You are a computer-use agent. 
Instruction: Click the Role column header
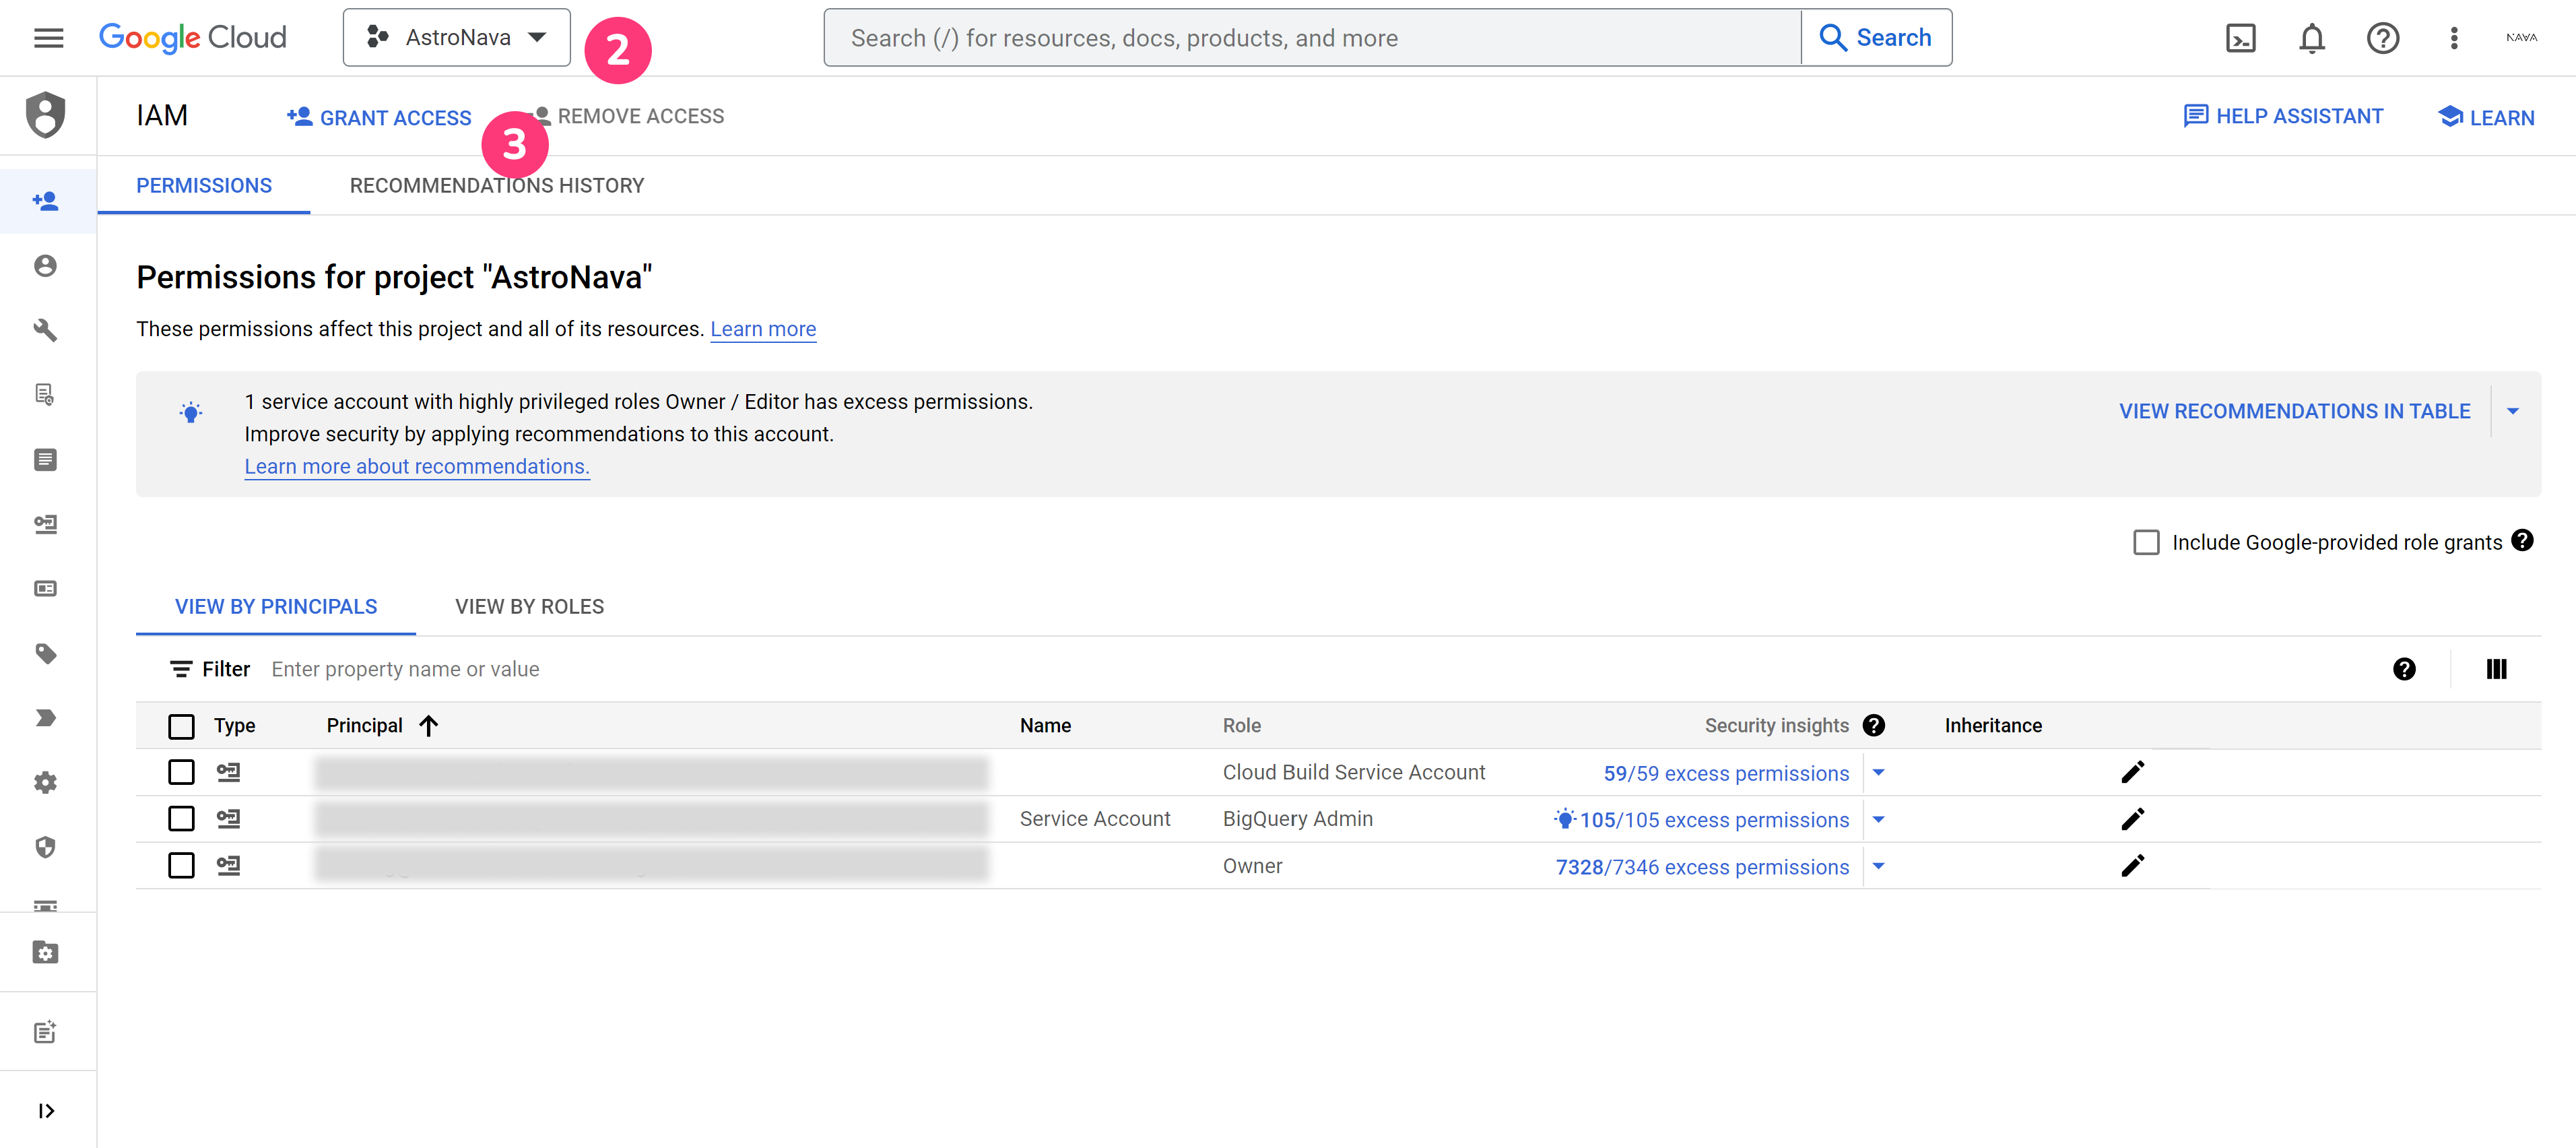coord(1241,726)
